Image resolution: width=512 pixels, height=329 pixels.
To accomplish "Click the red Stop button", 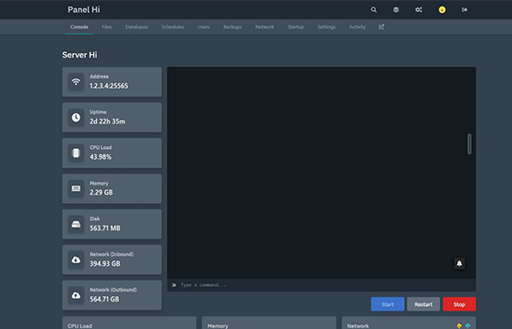I will pos(459,304).
